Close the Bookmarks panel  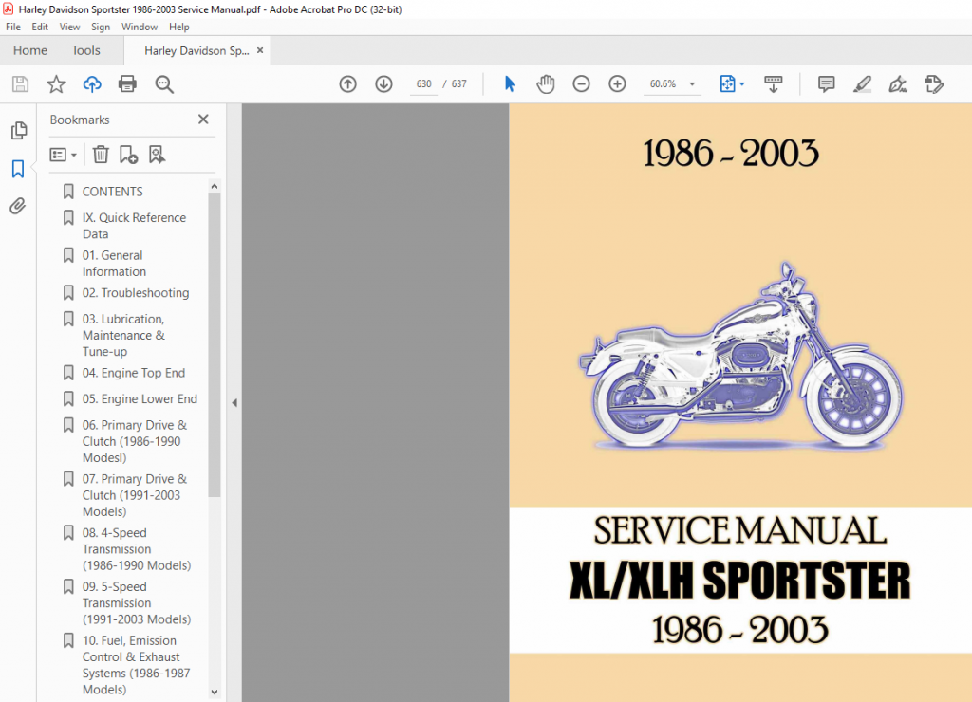pos(203,119)
